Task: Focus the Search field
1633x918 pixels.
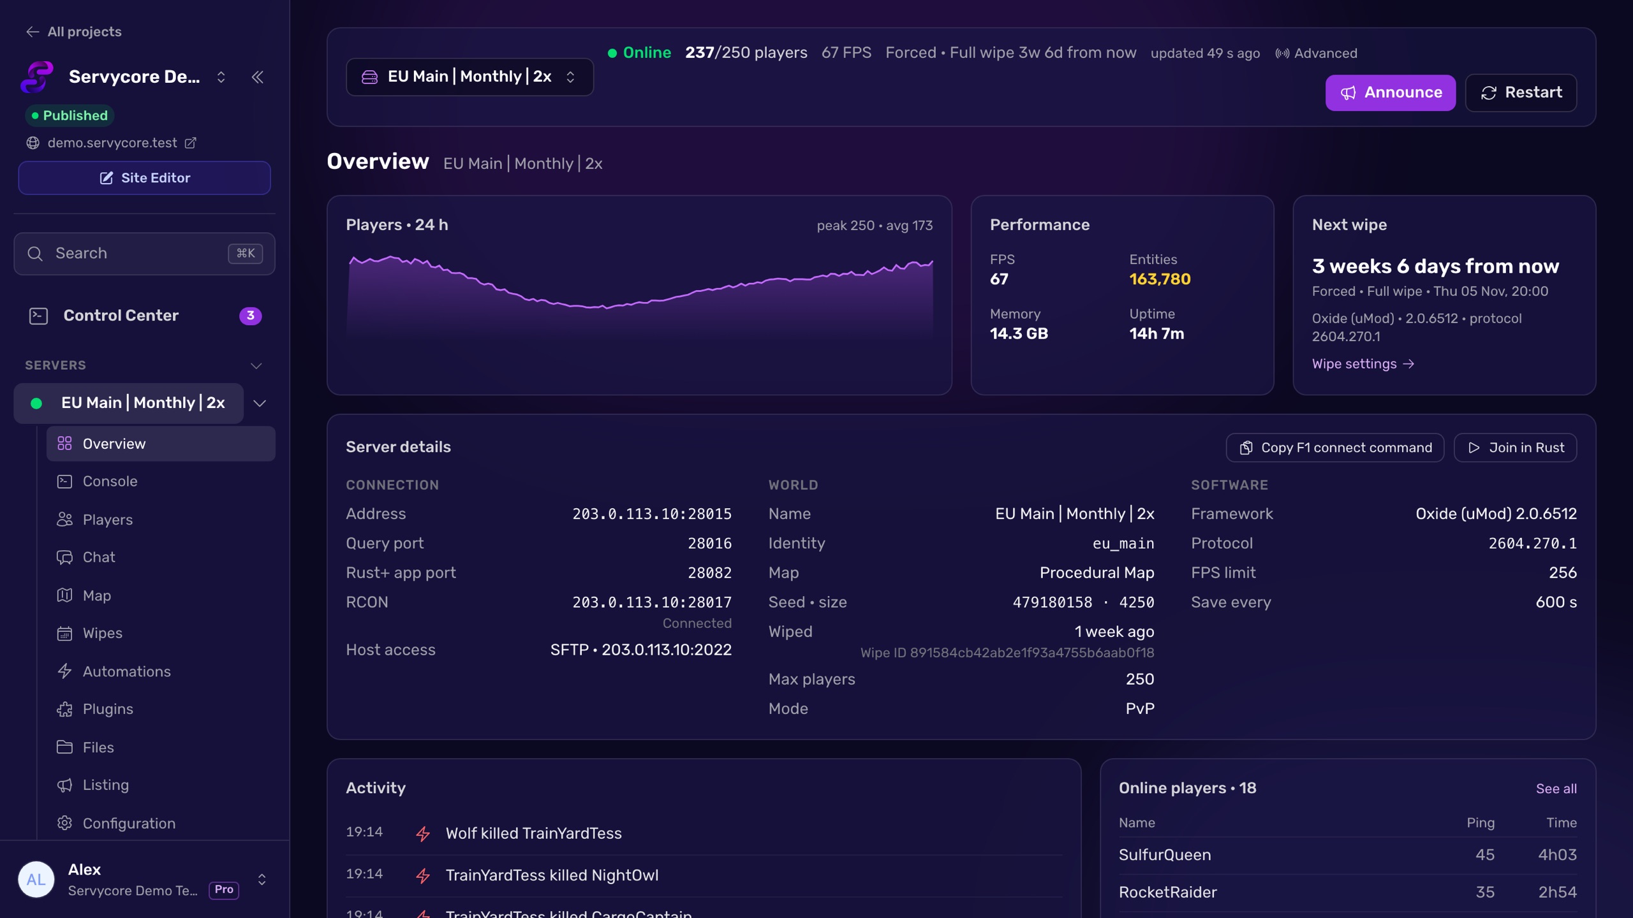Action: [144, 254]
